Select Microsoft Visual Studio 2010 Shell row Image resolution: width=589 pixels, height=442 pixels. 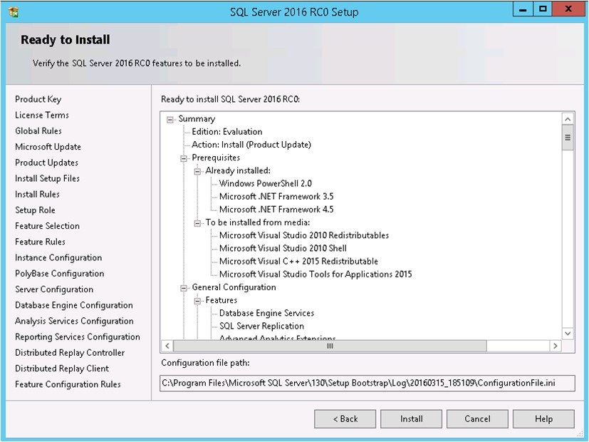pyautogui.click(x=283, y=248)
